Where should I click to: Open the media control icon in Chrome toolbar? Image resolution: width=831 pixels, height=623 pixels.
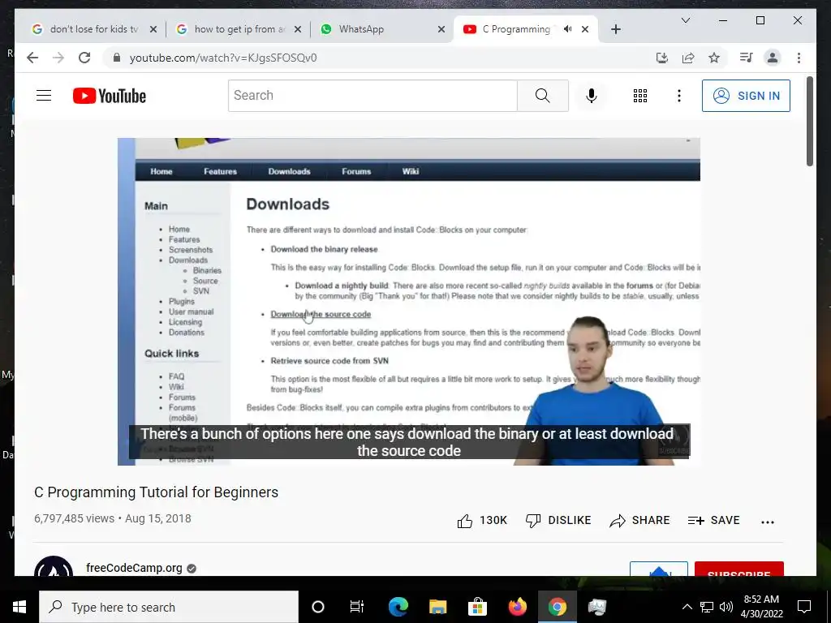[746, 58]
